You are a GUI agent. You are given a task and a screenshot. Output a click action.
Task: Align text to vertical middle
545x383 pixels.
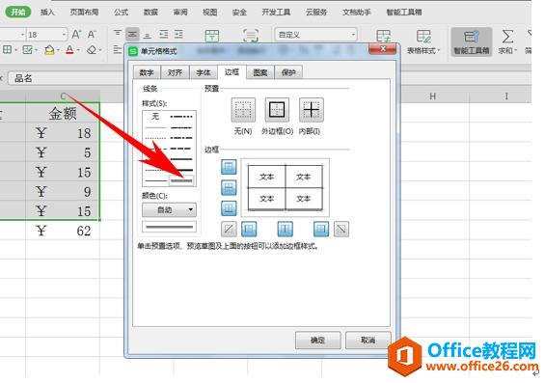[132, 34]
